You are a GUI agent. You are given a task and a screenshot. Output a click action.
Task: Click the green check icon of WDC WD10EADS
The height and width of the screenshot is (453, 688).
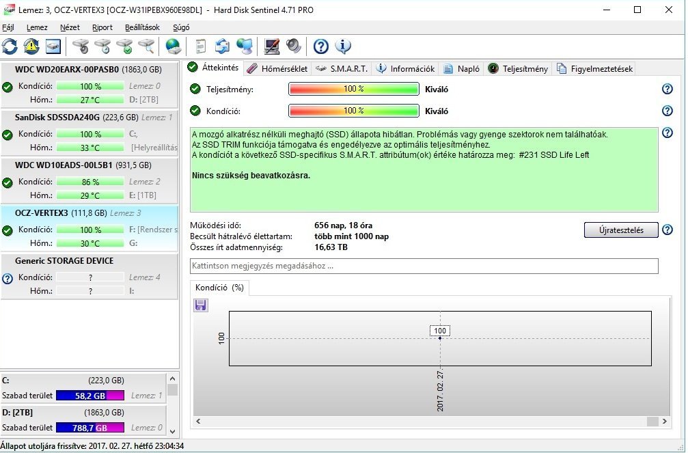pyautogui.click(x=8, y=183)
